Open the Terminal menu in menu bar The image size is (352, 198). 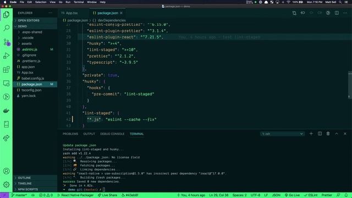pos(79,2)
